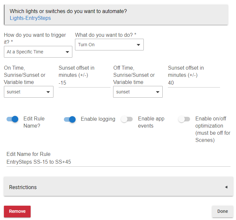Open the Off Time sunset dropdown

click(x=138, y=92)
